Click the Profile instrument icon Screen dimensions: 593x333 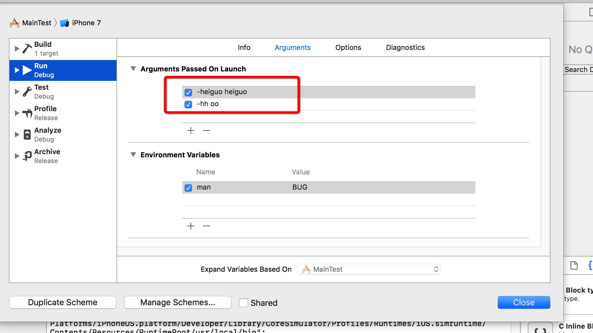point(27,113)
